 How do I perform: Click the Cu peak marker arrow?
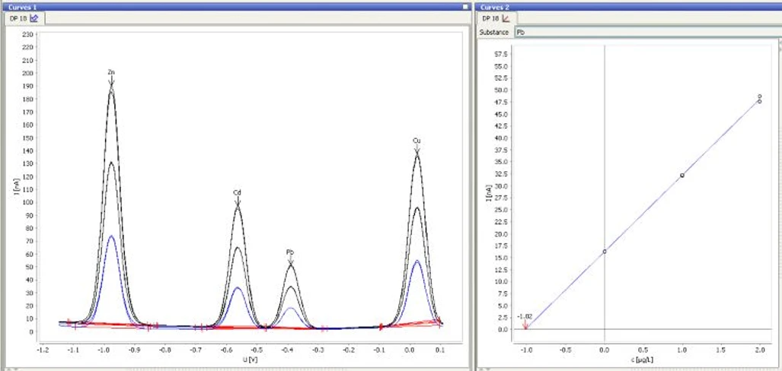(x=417, y=150)
